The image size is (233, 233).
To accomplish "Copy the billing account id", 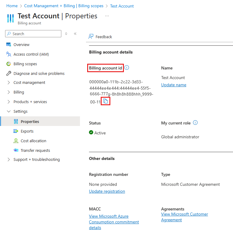I will tap(106, 102).
